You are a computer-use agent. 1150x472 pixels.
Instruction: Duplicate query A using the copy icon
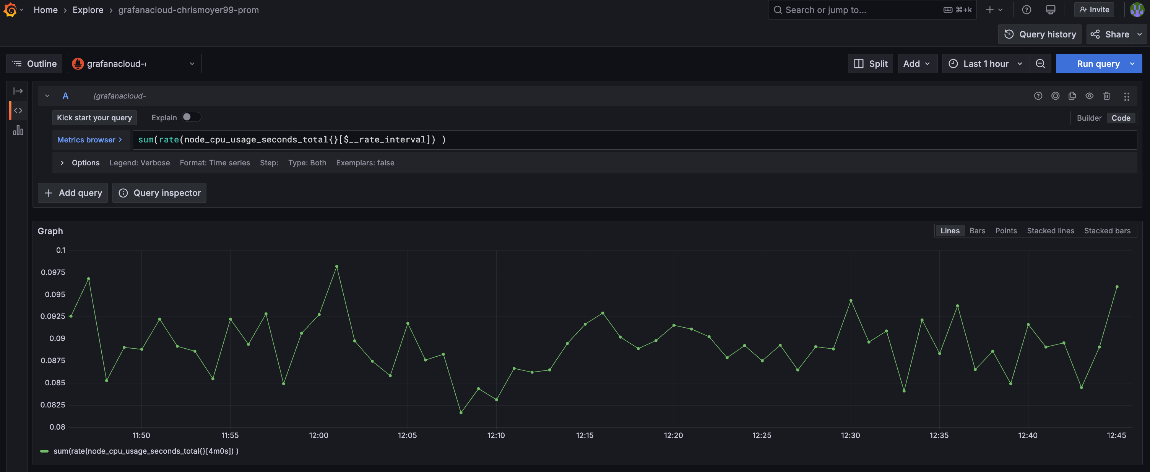[x=1072, y=95]
